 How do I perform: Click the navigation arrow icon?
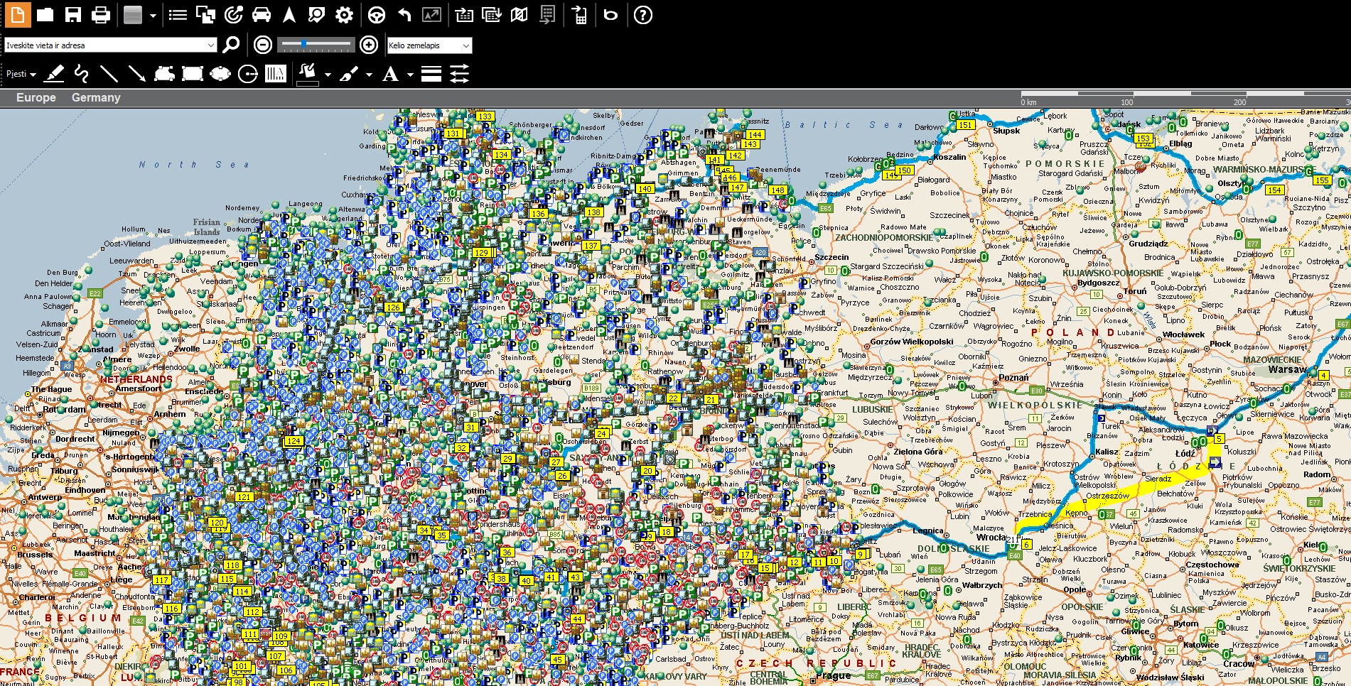(289, 15)
